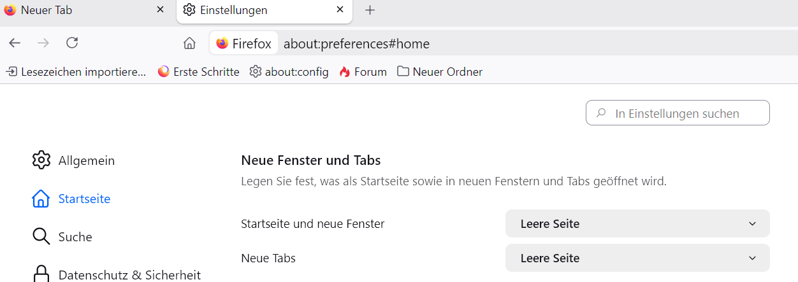This screenshot has width=798, height=282.
Task: Open a new tab with plus button
Action: coord(370,10)
